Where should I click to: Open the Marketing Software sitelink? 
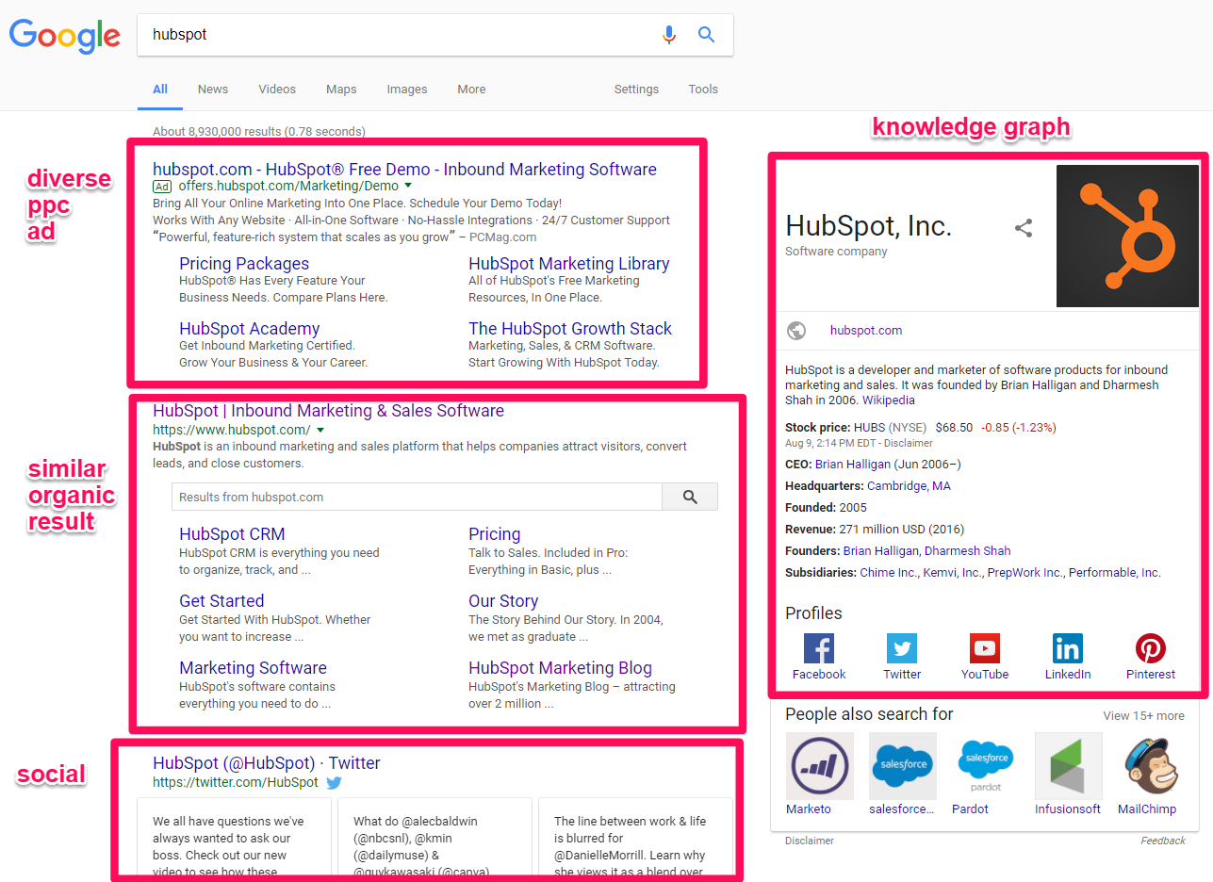point(254,668)
